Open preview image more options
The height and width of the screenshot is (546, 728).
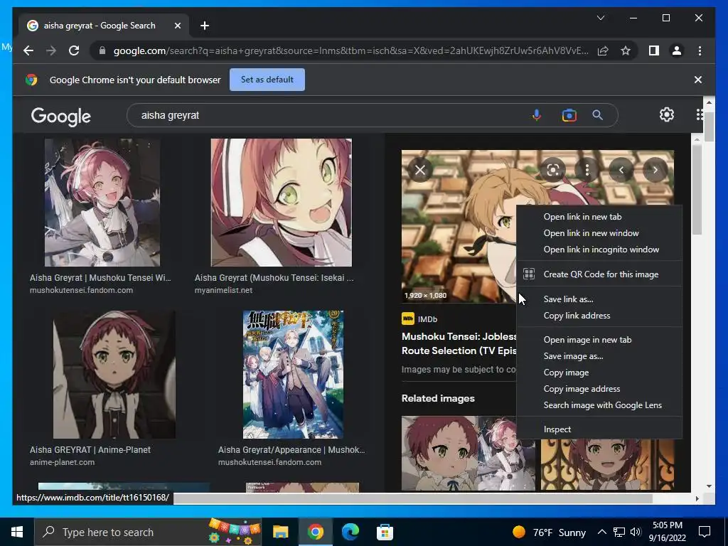tap(587, 170)
